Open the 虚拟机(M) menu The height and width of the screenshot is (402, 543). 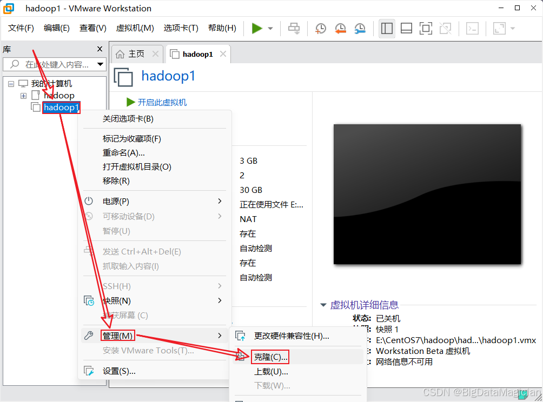(135, 28)
